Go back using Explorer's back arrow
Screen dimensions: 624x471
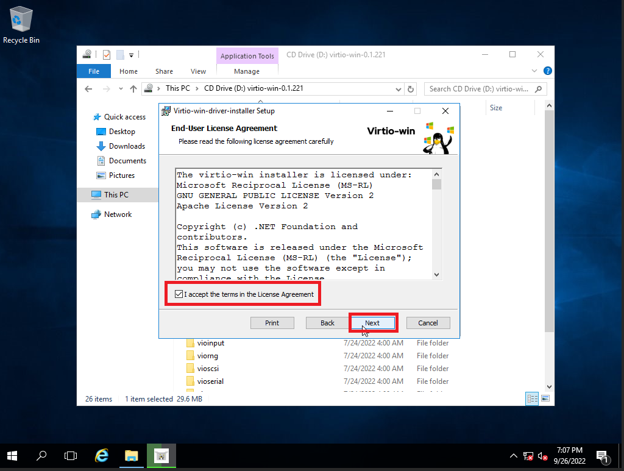coord(88,89)
